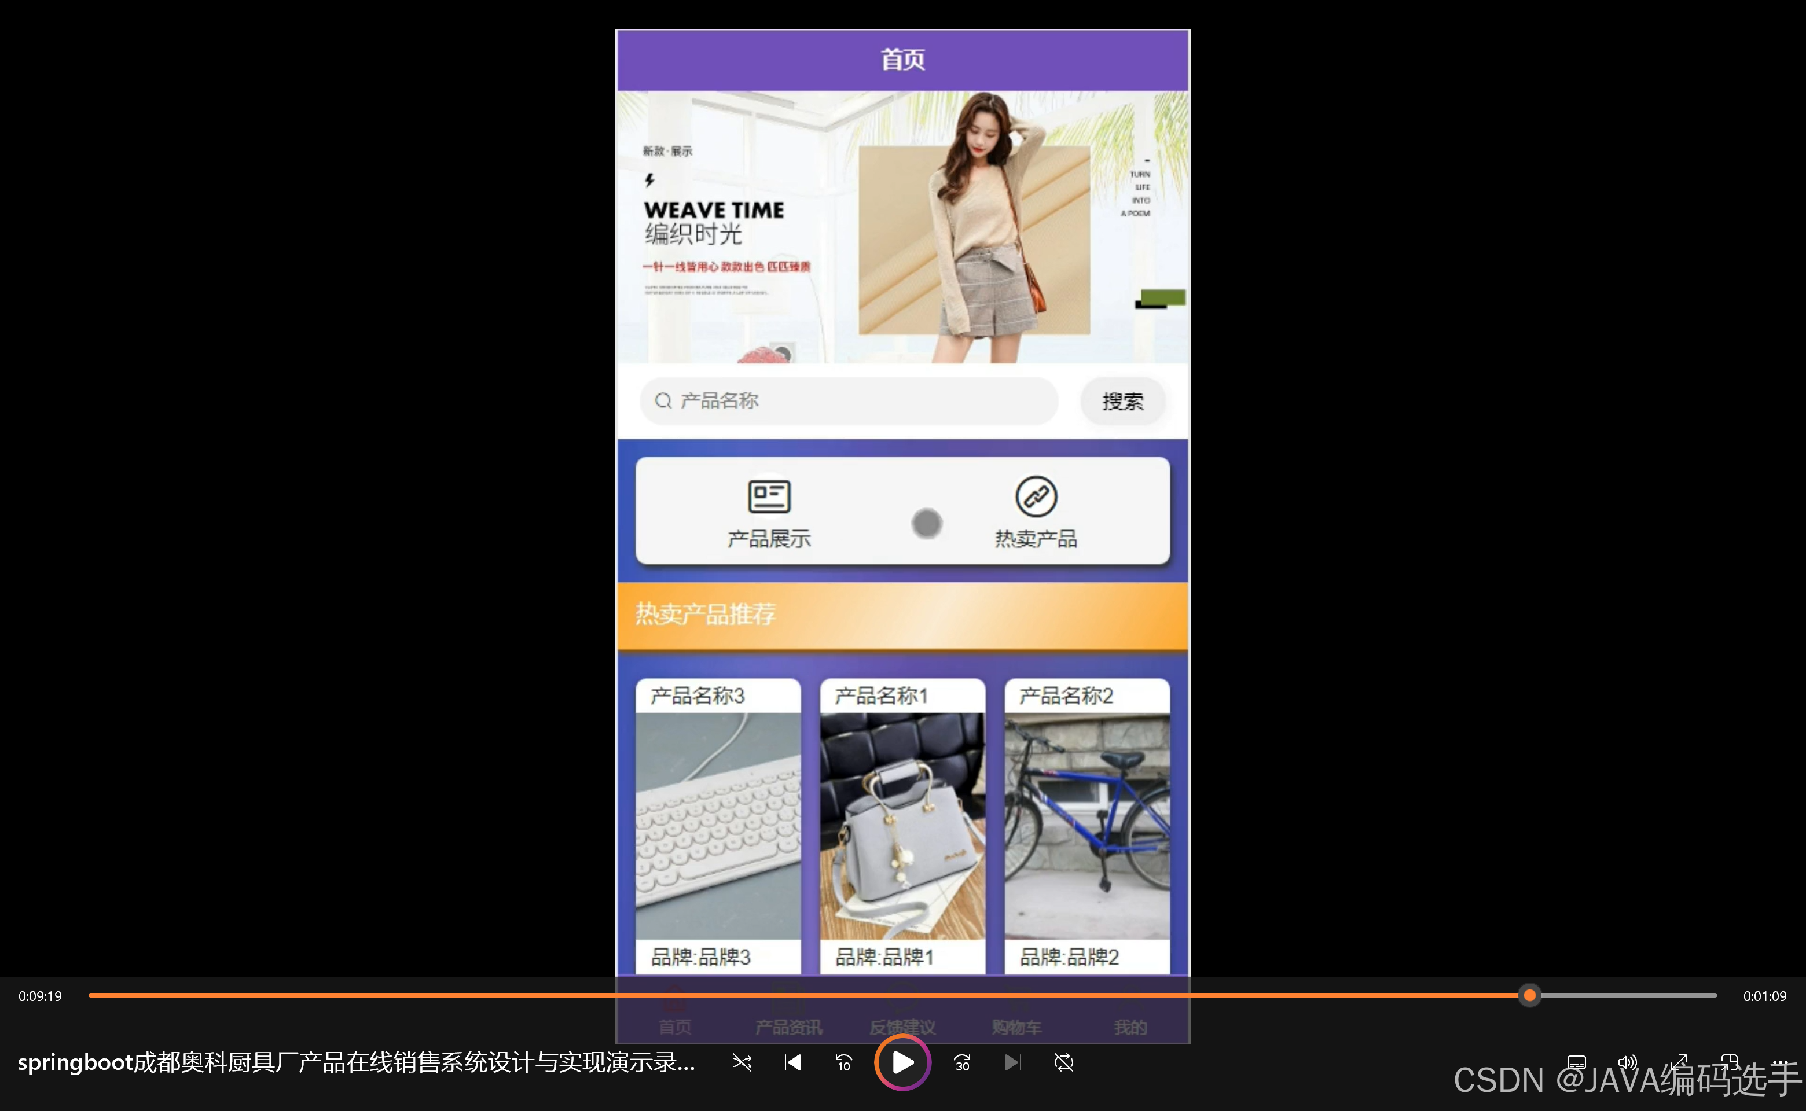Skip to the next track
Image resolution: width=1806 pixels, height=1111 pixels.
pyautogui.click(x=1013, y=1062)
